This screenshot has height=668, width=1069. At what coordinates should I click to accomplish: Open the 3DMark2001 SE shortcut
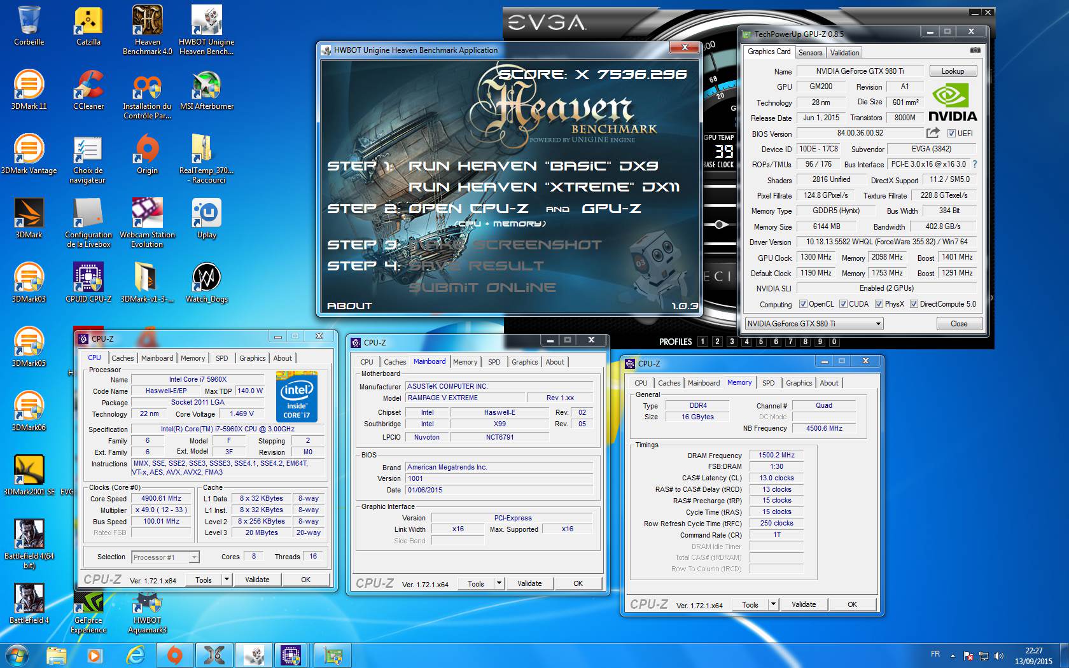point(29,475)
